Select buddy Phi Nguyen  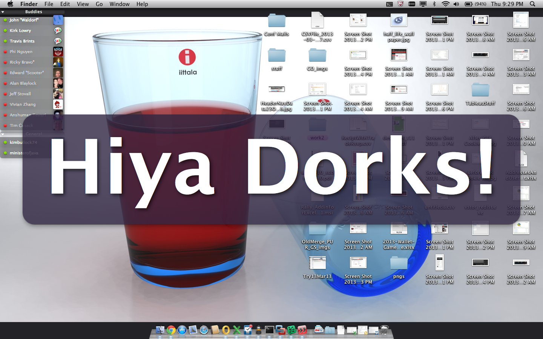pyautogui.click(x=32, y=52)
